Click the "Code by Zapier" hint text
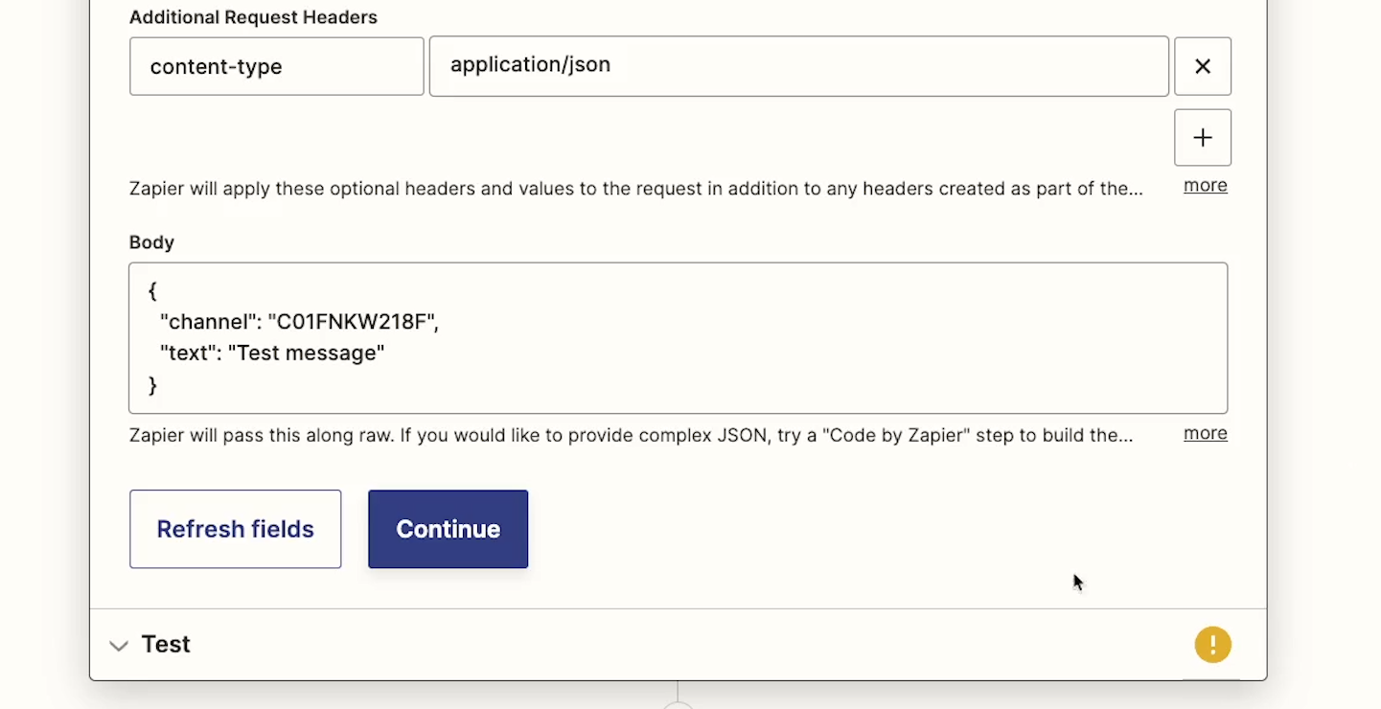 coord(631,436)
